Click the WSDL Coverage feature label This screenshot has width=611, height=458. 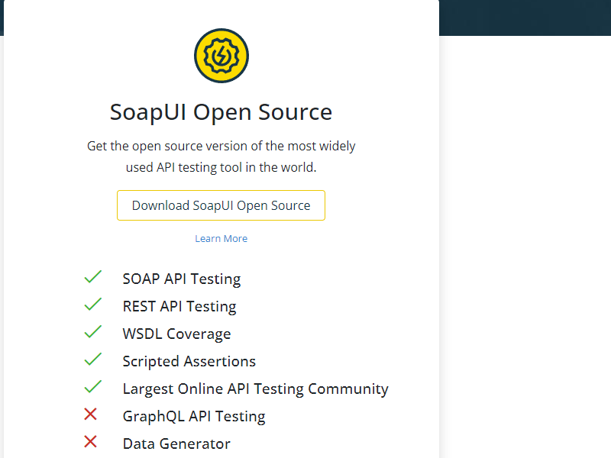click(176, 334)
